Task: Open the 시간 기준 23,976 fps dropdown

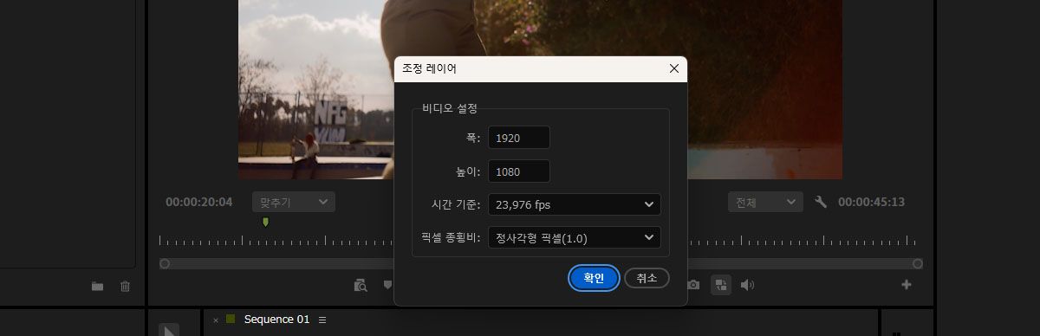Action: pyautogui.click(x=575, y=204)
